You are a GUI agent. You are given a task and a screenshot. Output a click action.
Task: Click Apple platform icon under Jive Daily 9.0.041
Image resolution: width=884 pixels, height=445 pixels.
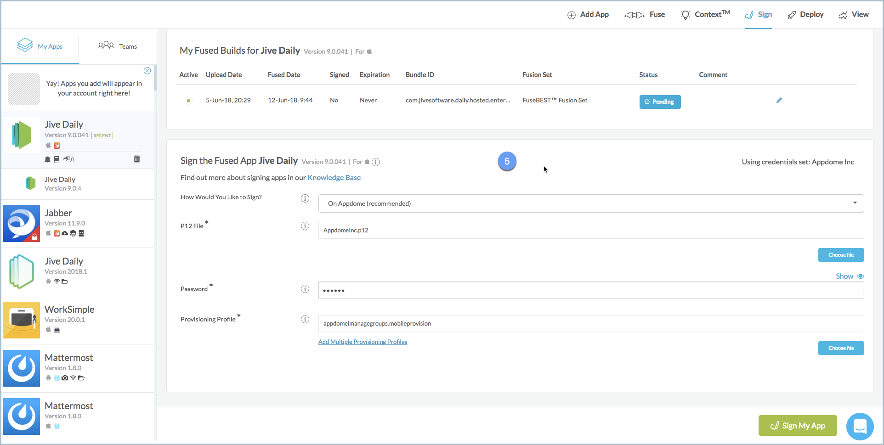click(x=48, y=145)
